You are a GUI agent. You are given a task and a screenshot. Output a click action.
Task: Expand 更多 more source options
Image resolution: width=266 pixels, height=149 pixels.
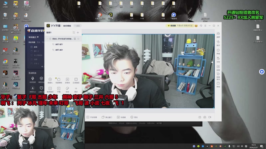pyautogui.click(x=76, y=89)
